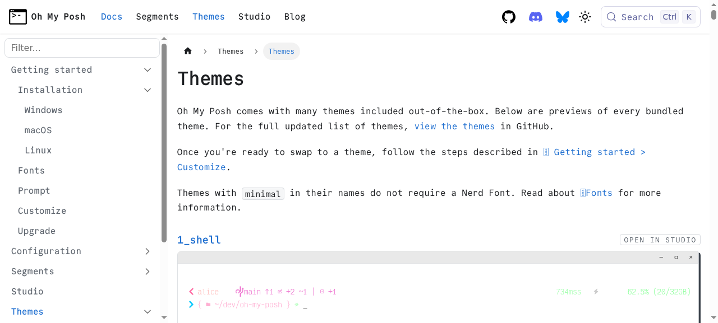
Task: Open Studio in the top navigation bar
Action: [x=254, y=17]
